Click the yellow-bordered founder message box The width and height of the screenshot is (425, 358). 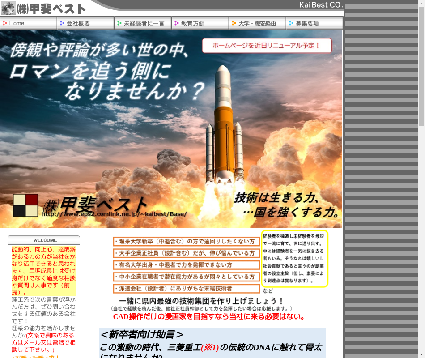[294, 259]
